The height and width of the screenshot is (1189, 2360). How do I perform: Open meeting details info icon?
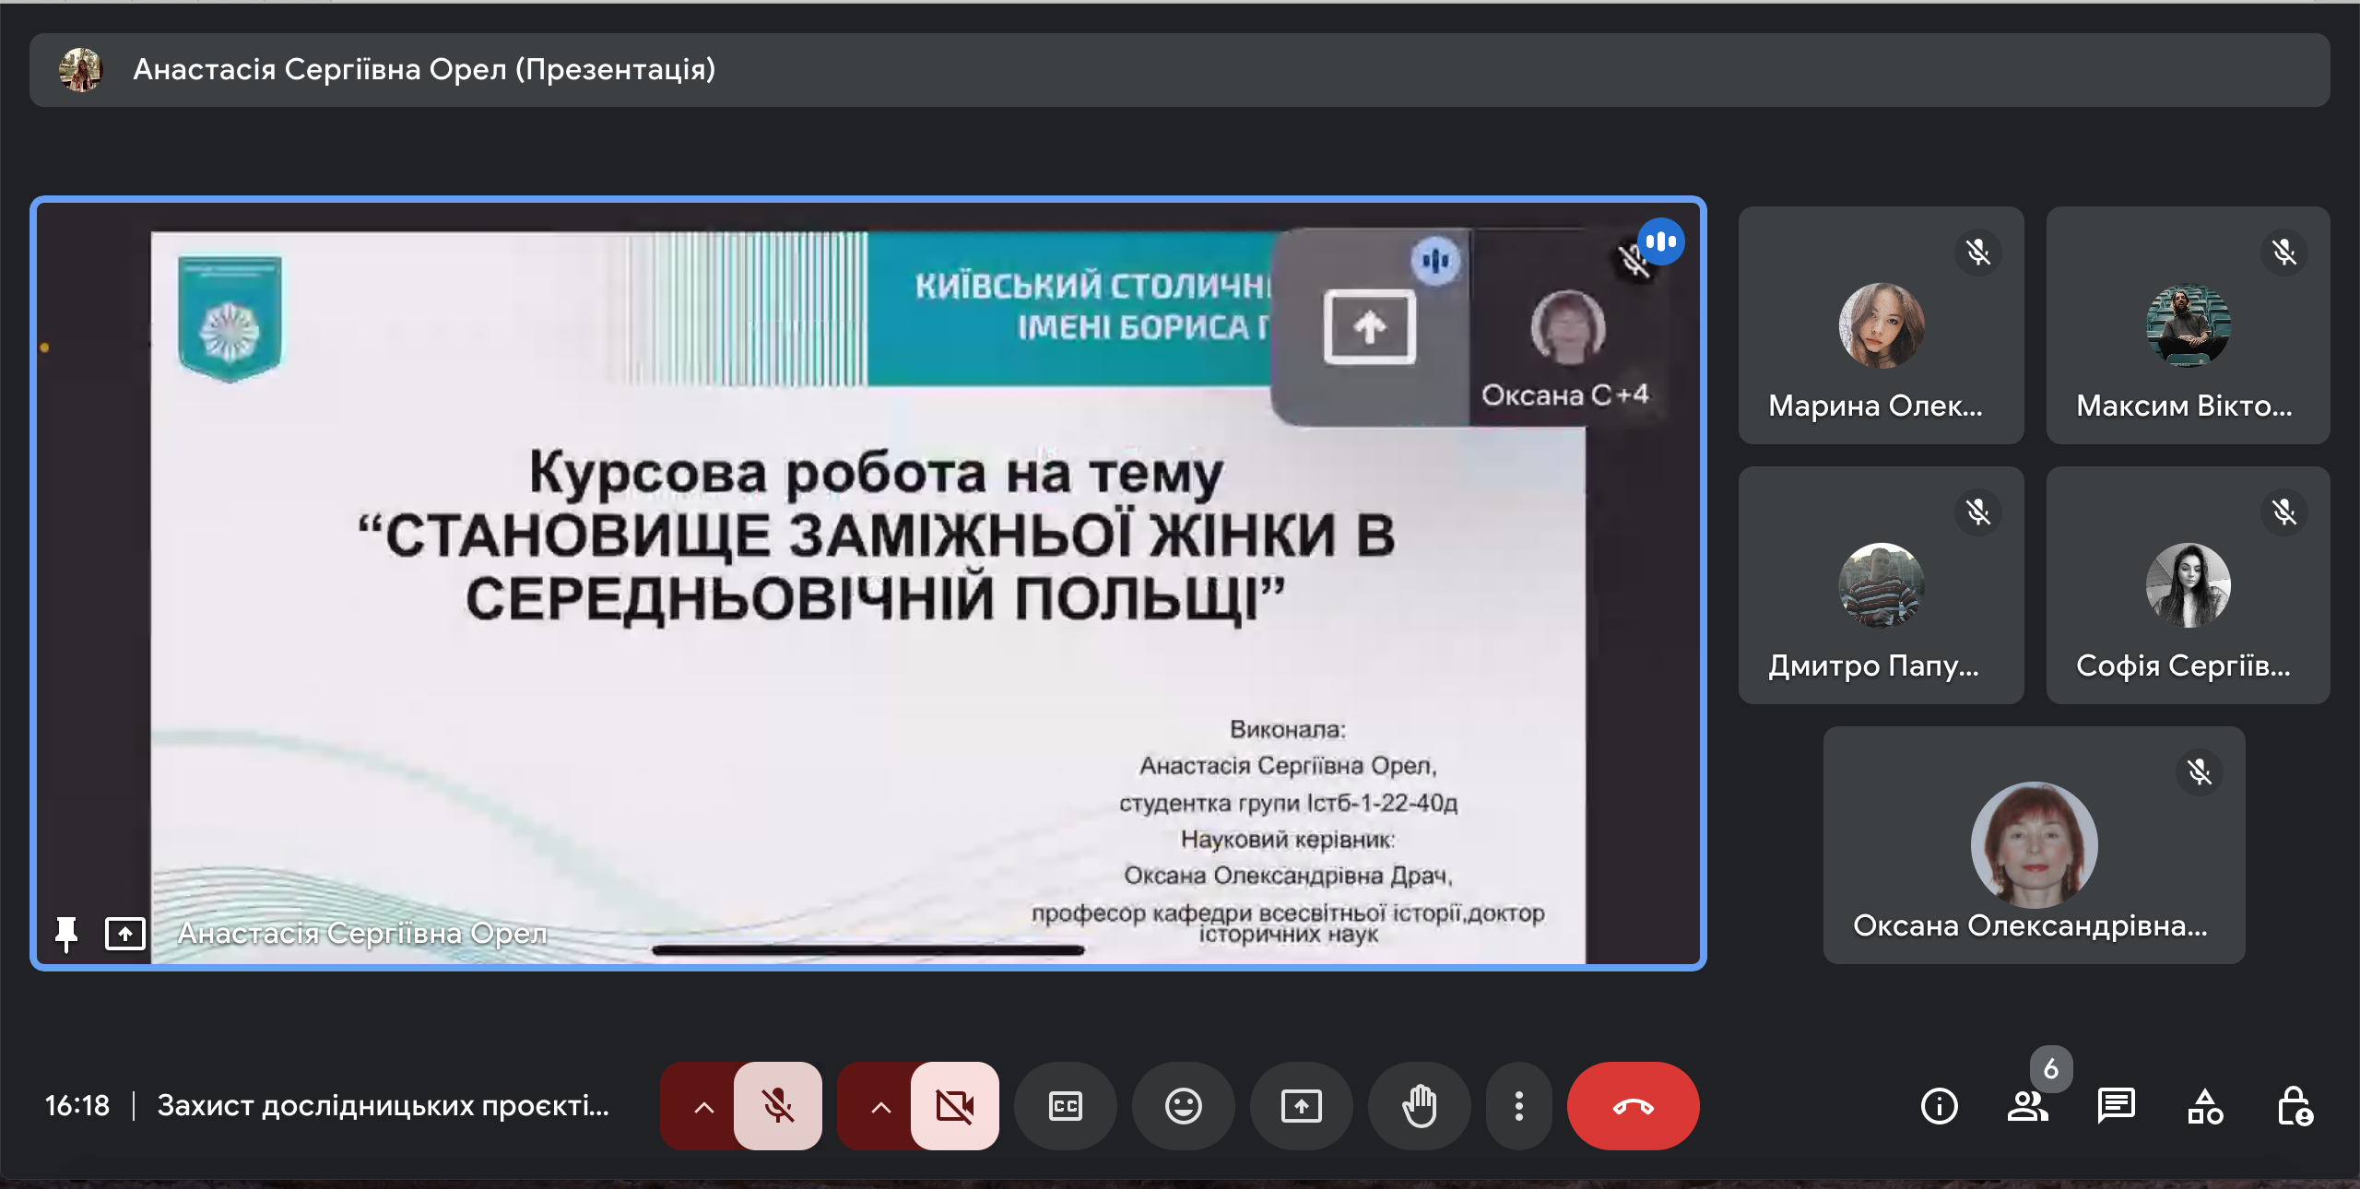[x=1939, y=1106]
